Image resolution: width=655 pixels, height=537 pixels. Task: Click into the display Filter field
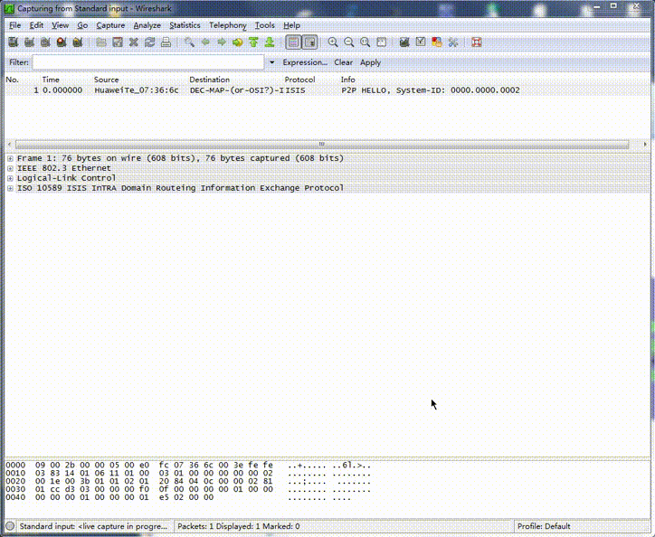[148, 62]
